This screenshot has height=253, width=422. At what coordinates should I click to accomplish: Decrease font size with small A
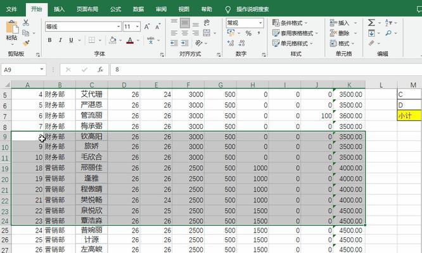(x=157, y=27)
